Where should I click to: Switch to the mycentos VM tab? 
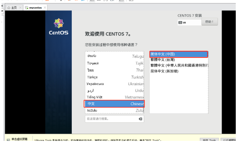click(35, 8)
